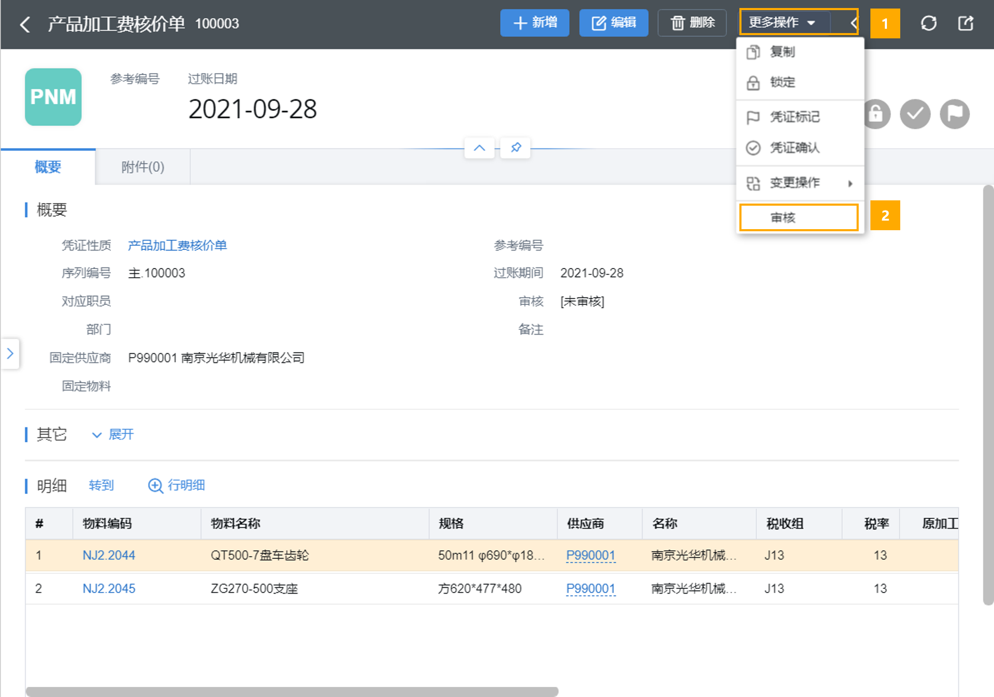
Task: Click the 税收组 column header
Action: pyautogui.click(x=799, y=523)
